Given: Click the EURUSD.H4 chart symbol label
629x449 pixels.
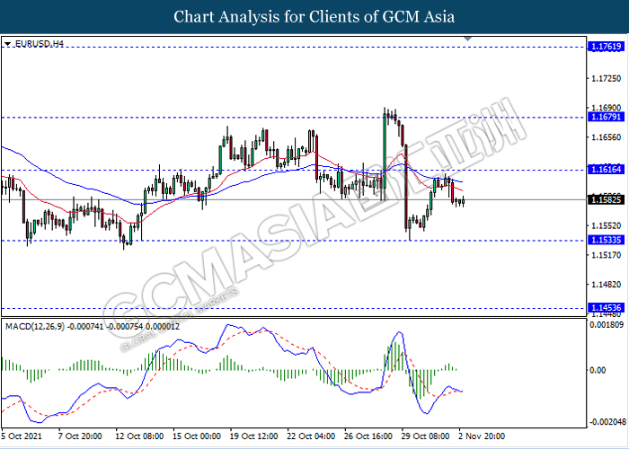Looking at the screenshot, I should pyautogui.click(x=40, y=44).
